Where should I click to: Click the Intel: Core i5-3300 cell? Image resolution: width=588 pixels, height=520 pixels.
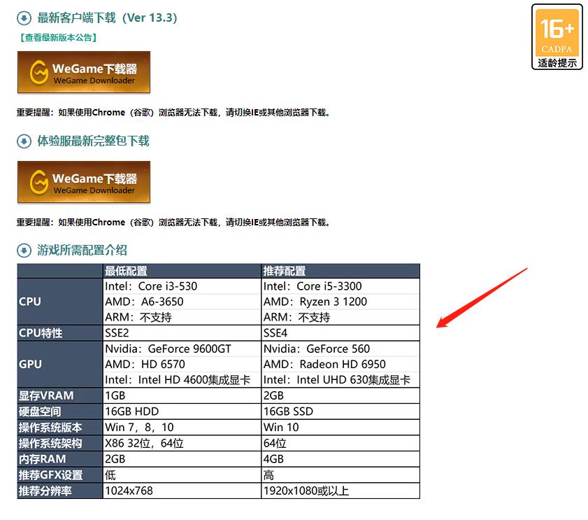[340, 286]
